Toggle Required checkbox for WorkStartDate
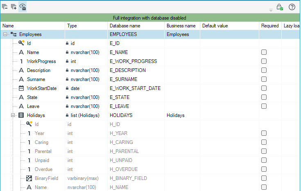This screenshot has width=301, height=191. click(x=264, y=88)
